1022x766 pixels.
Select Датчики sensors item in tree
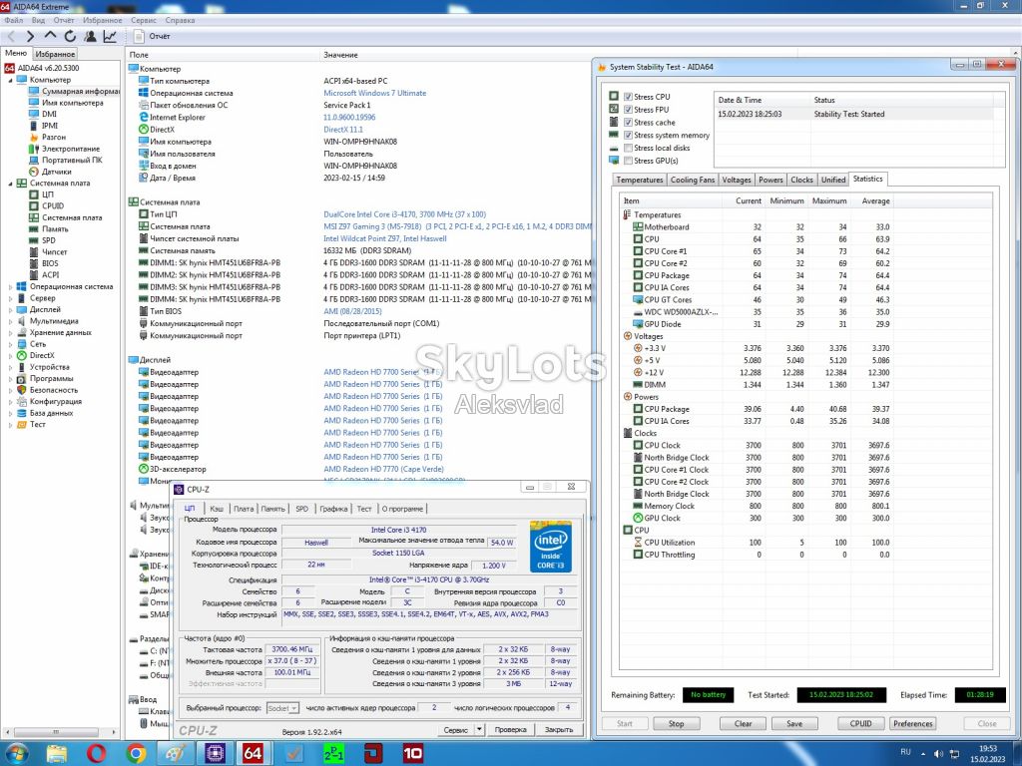click(57, 172)
